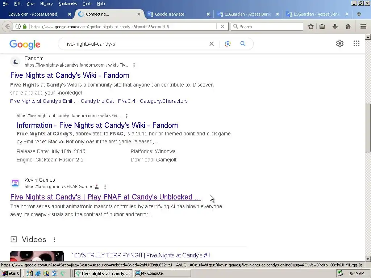Open more options for the first Fandom result
The image size is (371, 278).
pos(134,65)
